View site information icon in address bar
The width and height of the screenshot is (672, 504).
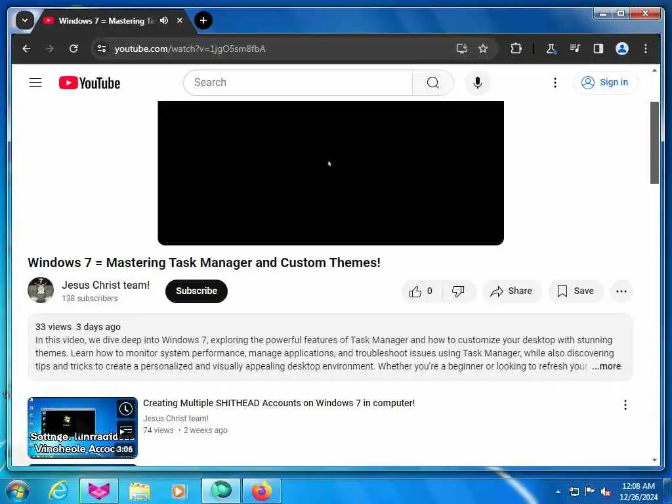click(102, 49)
